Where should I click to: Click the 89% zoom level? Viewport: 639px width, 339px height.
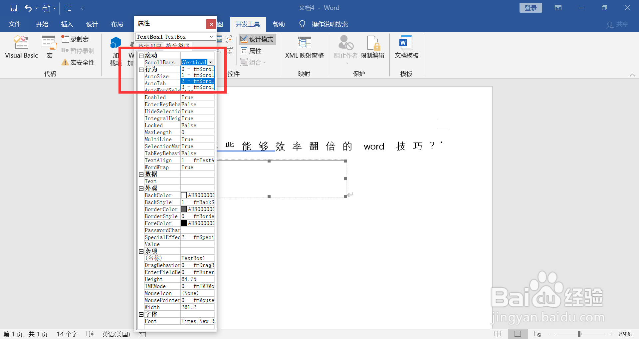click(625, 334)
